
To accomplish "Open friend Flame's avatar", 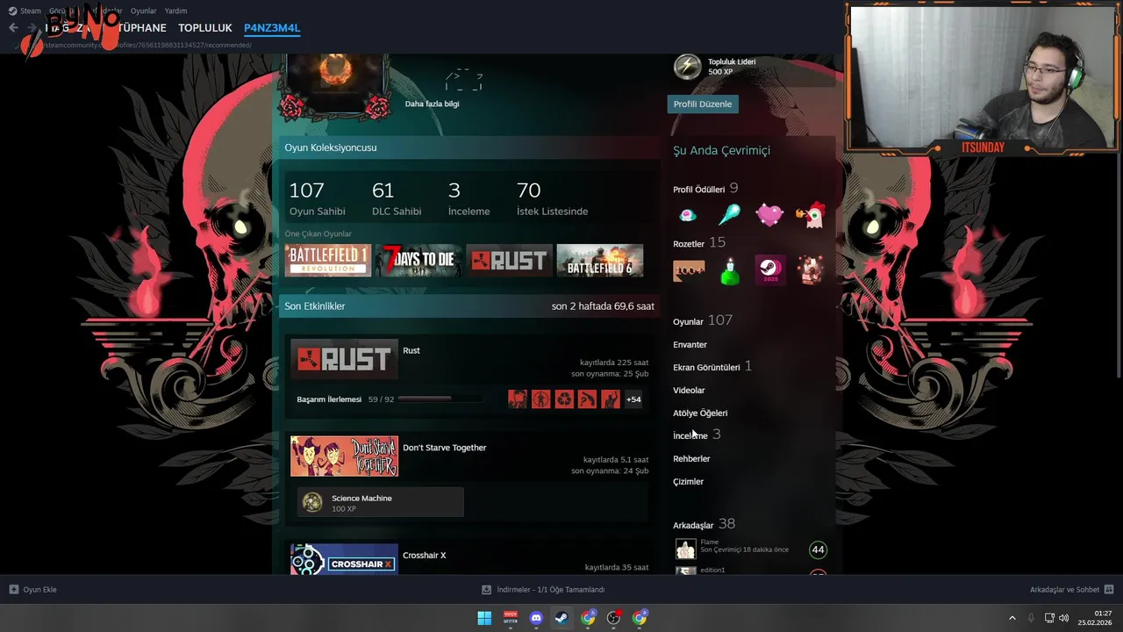I will click(686, 549).
